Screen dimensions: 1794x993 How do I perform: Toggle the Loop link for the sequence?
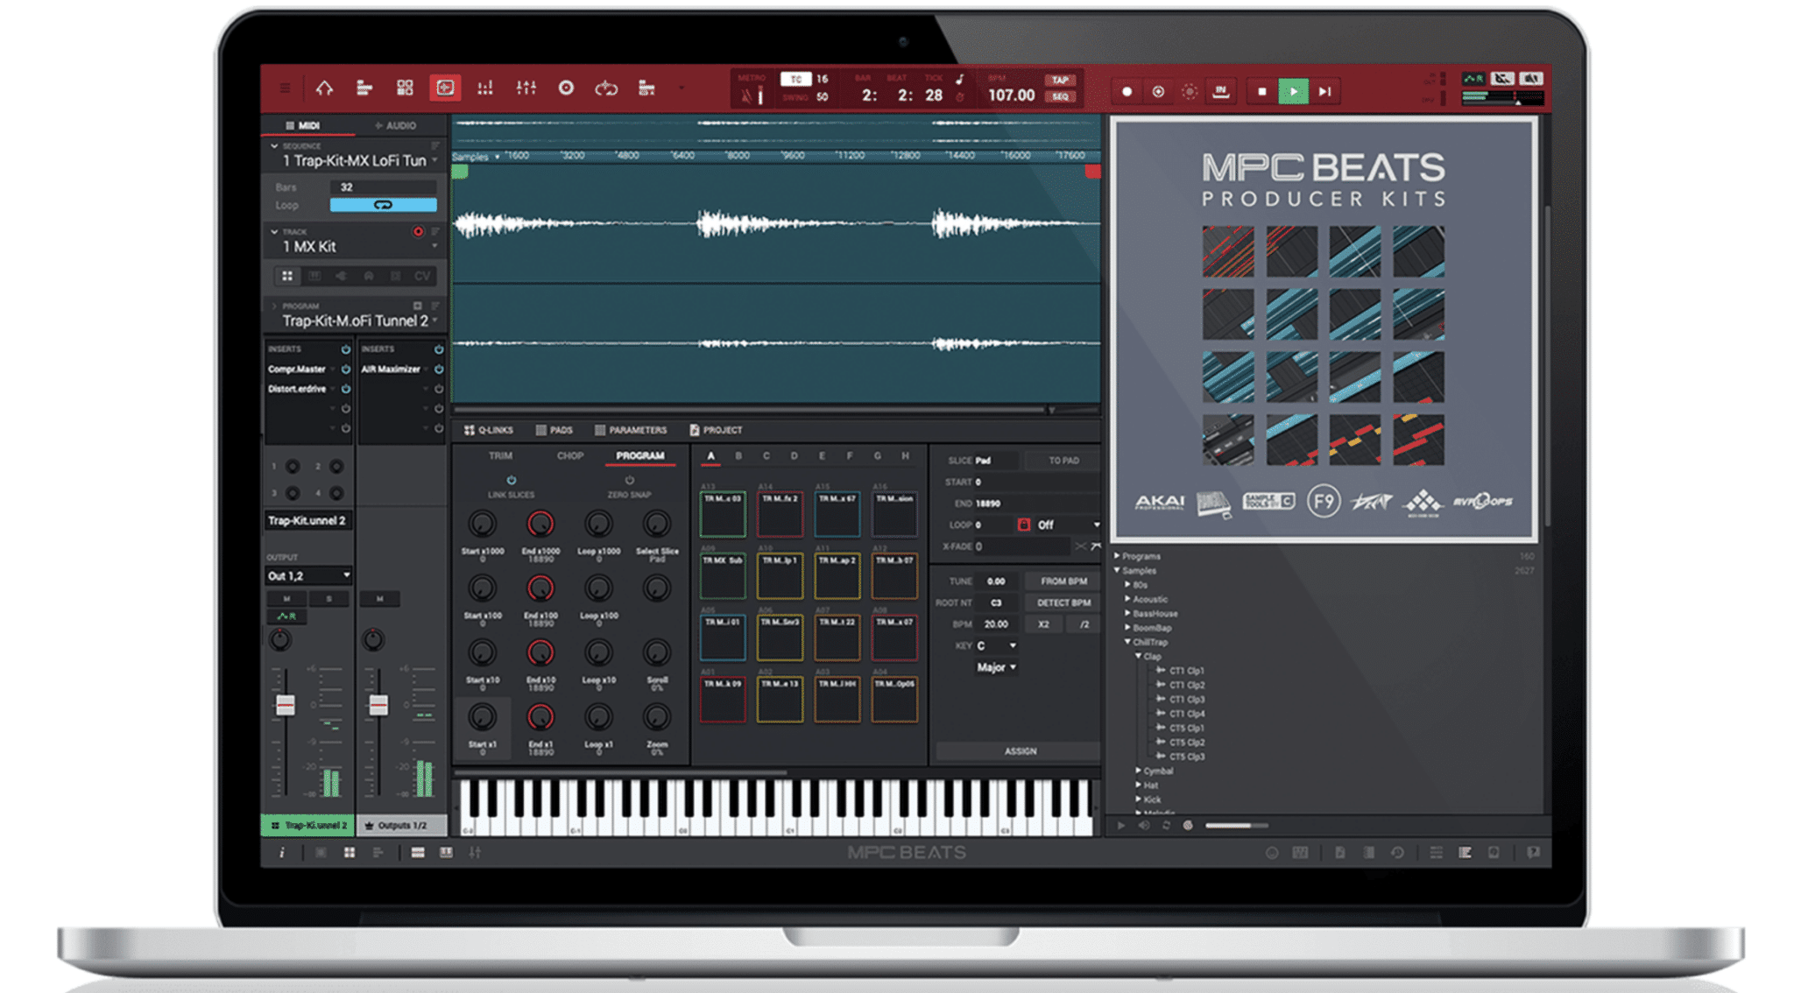pos(384,204)
